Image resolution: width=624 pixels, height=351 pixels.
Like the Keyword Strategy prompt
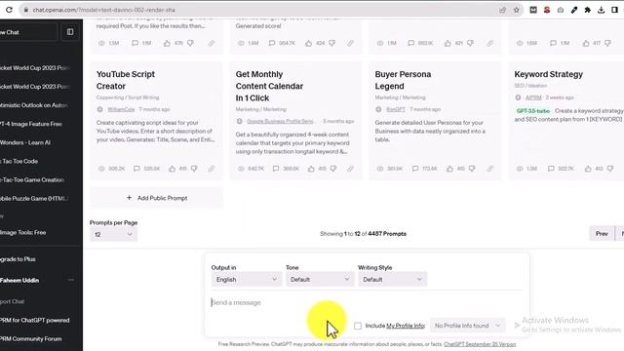[588, 169]
